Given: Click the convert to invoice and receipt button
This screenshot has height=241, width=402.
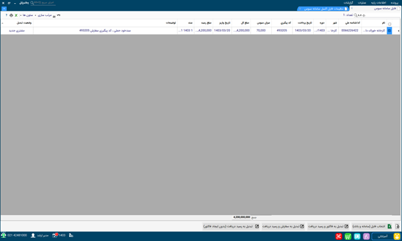Looking at the screenshot, I should (x=328, y=226).
